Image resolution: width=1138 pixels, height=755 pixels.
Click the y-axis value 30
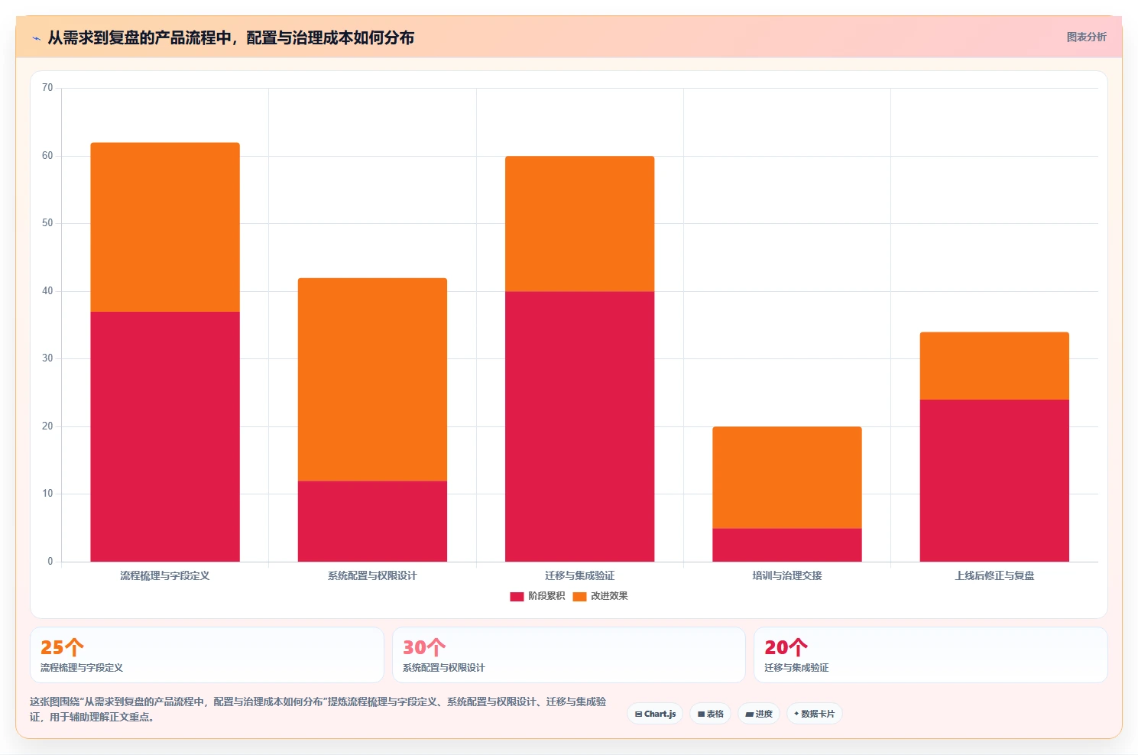(47, 358)
